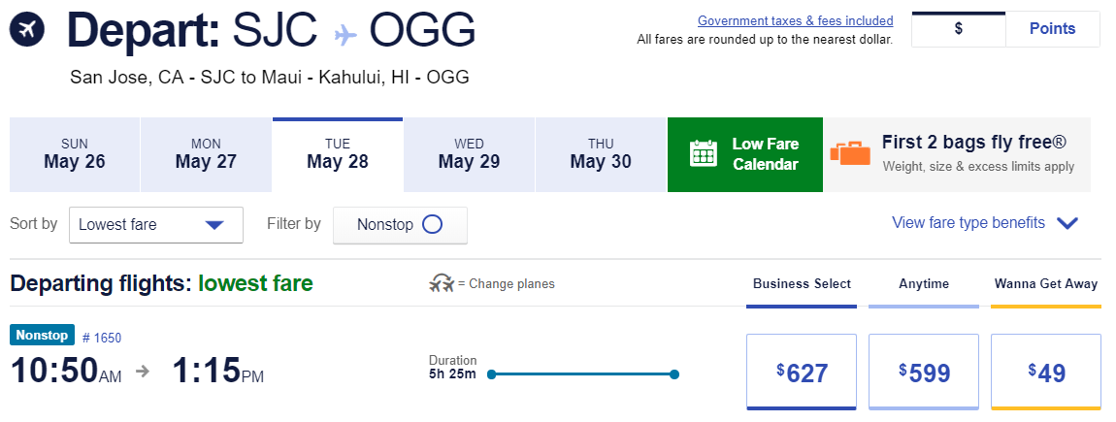Open Government taxes & fees included link
Viewport: 1116px width, 422px height.
pos(795,20)
